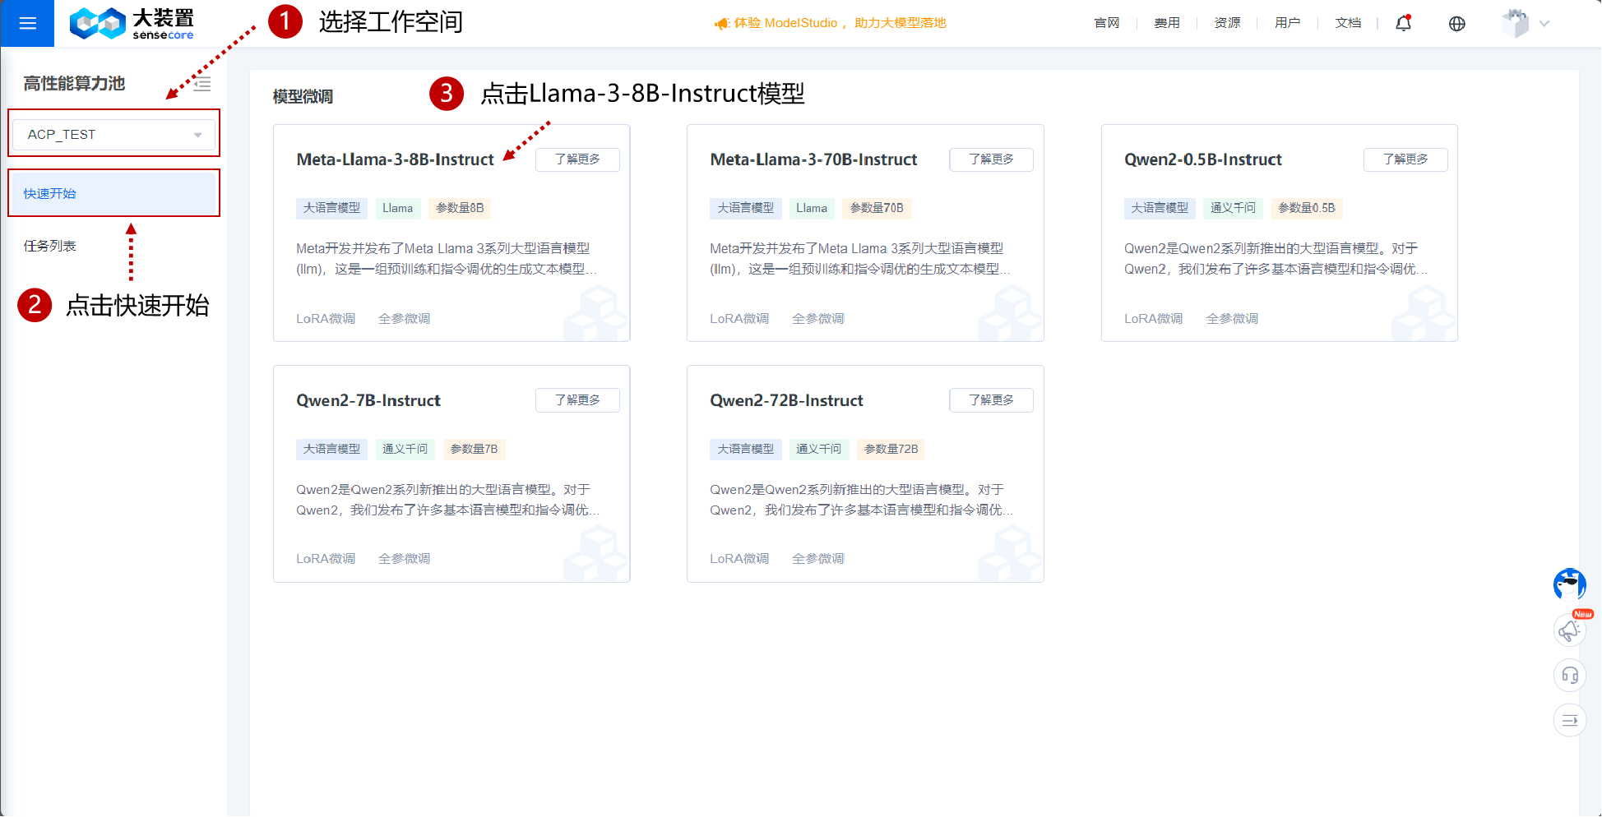Collapse the sidebar with fold icon

[202, 84]
